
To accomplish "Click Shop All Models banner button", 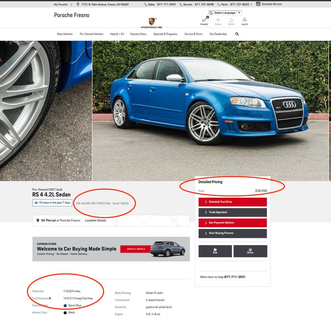I will 136,249.
